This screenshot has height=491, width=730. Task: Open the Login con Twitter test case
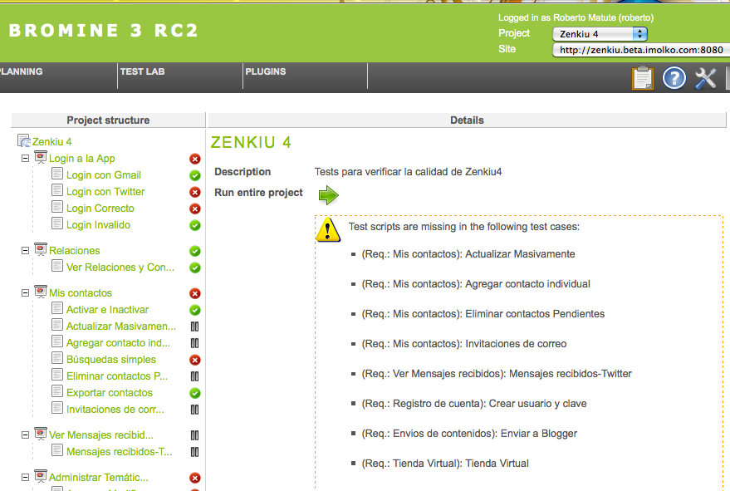tap(105, 192)
